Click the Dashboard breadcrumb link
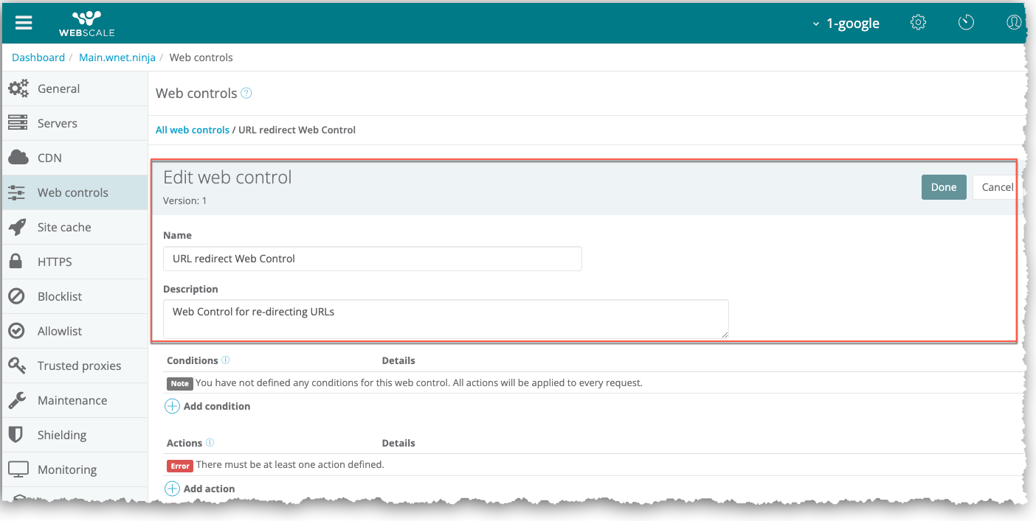The image size is (1036, 521). (38, 57)
